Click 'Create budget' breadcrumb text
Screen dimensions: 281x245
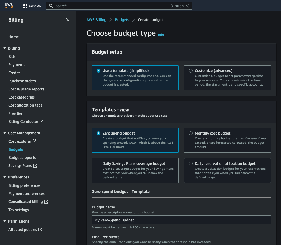tap(150, 20)
